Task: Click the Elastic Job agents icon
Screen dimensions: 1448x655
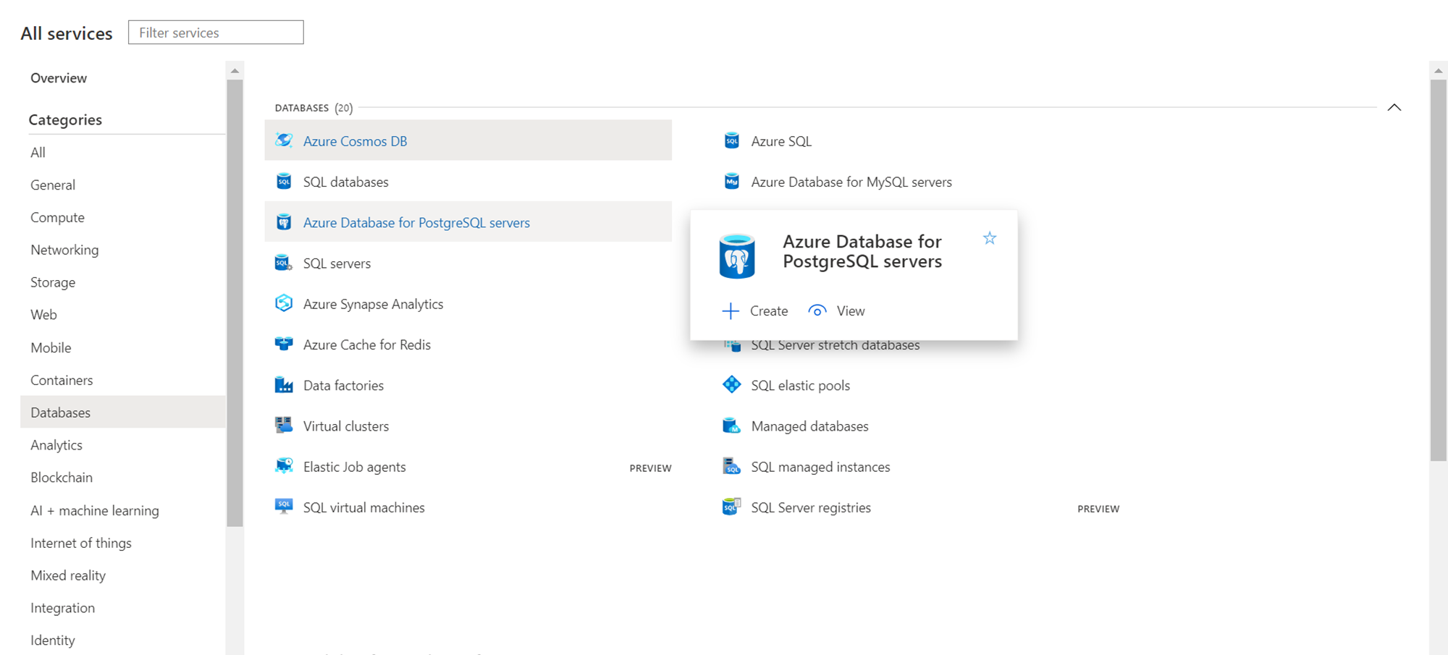Action: [284, 466]
